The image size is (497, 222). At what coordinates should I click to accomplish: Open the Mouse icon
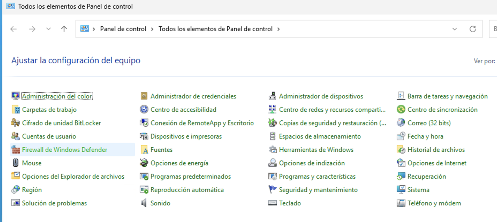(16, 163)
